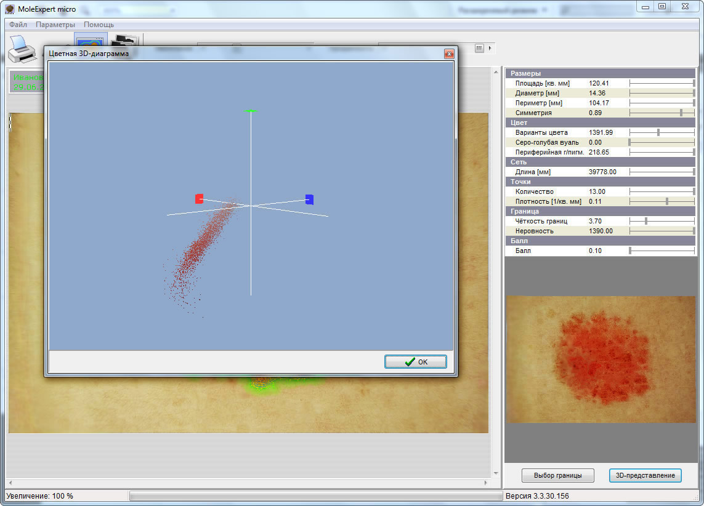Click the MoleExpert micro app icon
Screen dimensions: 704x506
[9, 9]
